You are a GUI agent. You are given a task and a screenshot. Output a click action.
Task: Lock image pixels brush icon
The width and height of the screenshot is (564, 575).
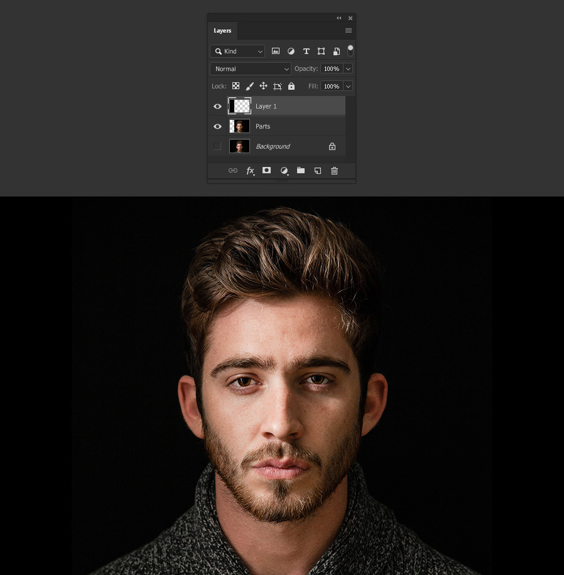249,86
